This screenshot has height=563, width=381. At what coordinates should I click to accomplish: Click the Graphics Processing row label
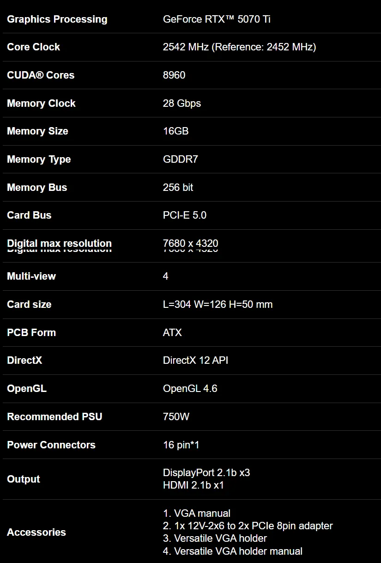point(57,19)
